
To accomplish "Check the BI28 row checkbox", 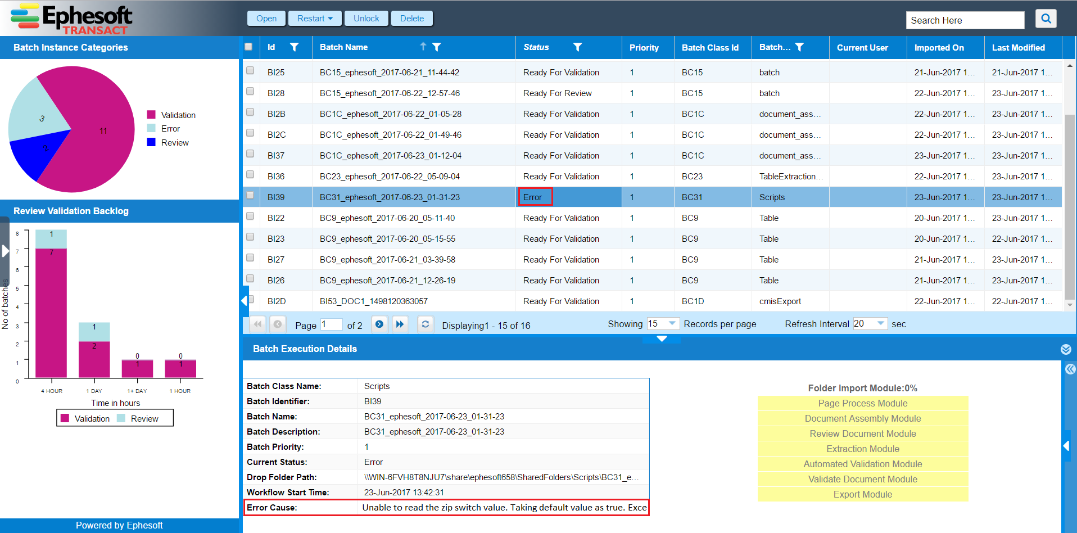I will click(250, 91).
